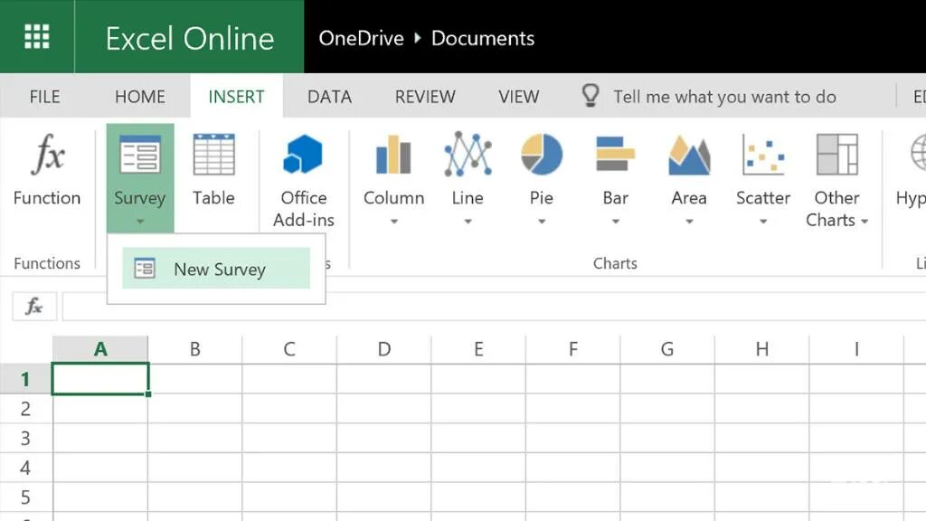The height and width of the screenshot is (521, 926).
Task: Click the OneDrive breadcrumb link
Action: click(360, 38)
